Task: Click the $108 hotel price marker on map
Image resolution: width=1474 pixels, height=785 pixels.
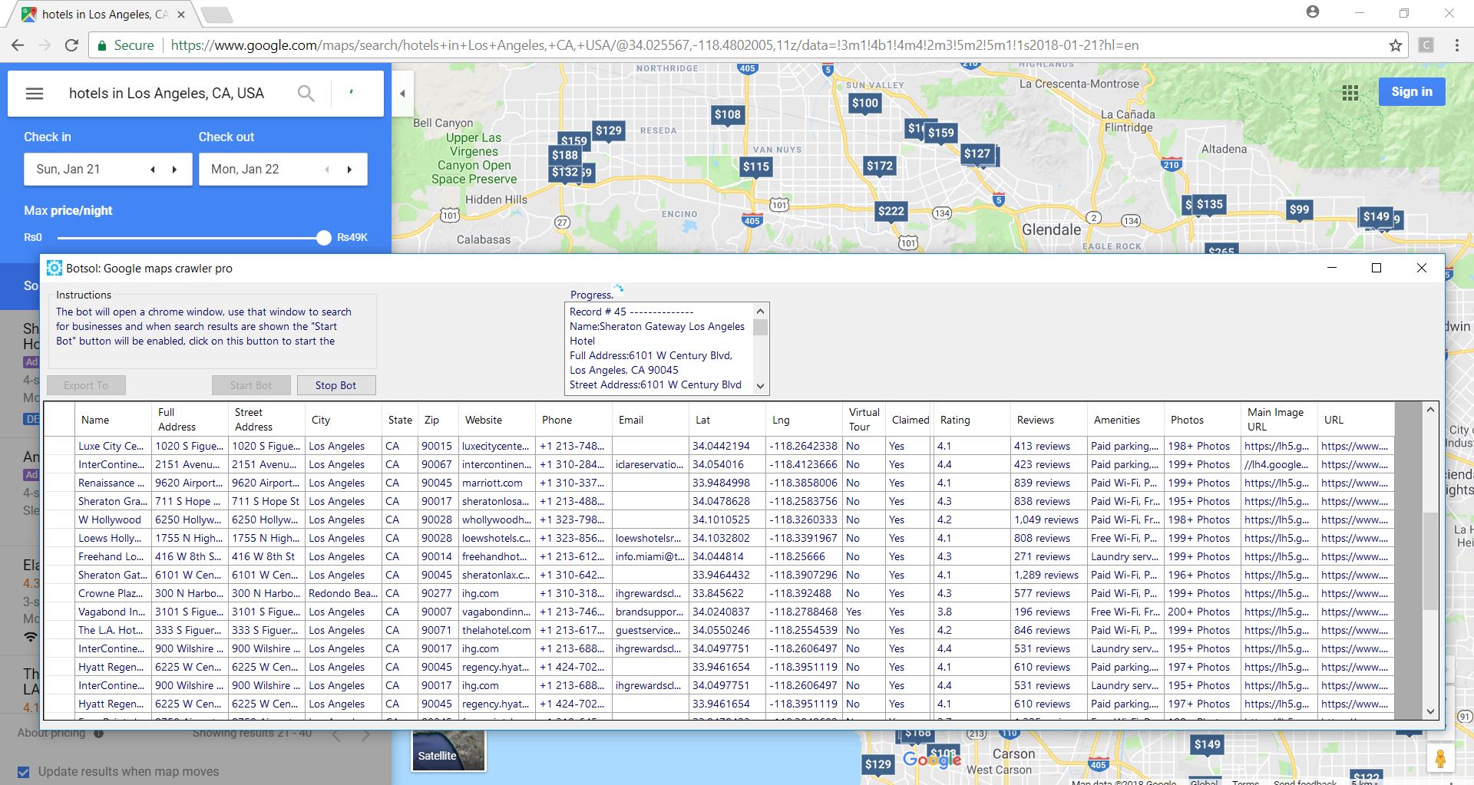Action: (x=728, y=115)
